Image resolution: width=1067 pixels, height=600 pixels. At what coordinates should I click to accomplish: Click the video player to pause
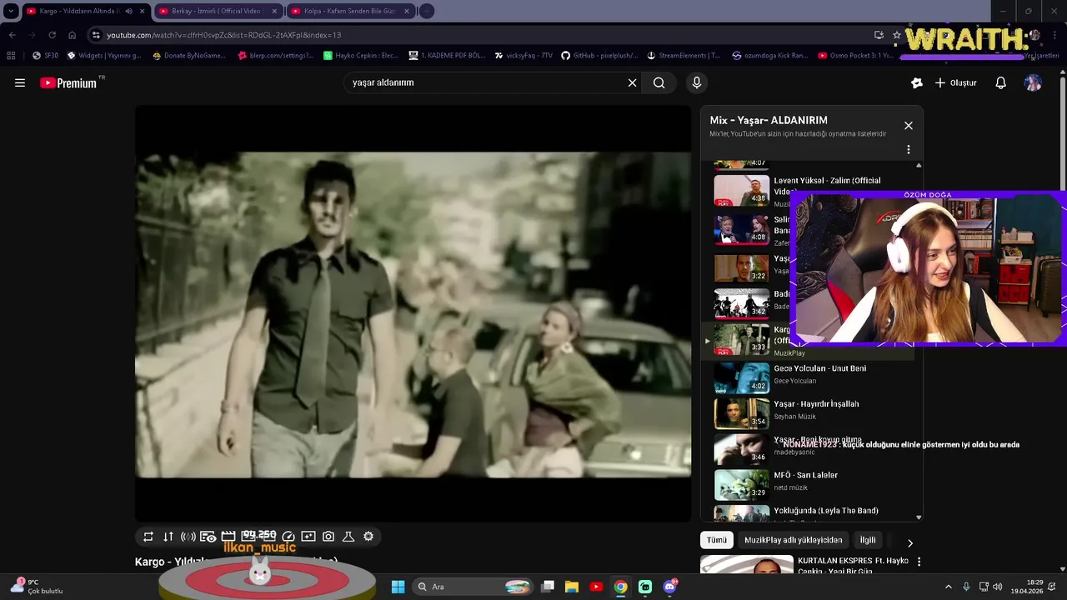click(413, 314)
